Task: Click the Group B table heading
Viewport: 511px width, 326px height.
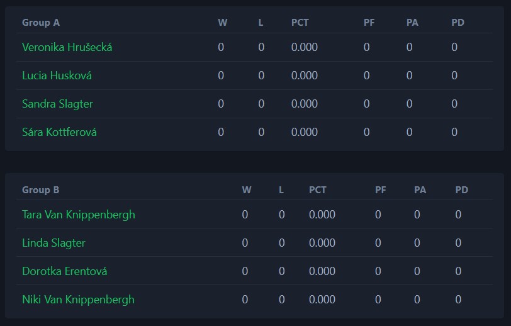Action: [41, 189]
